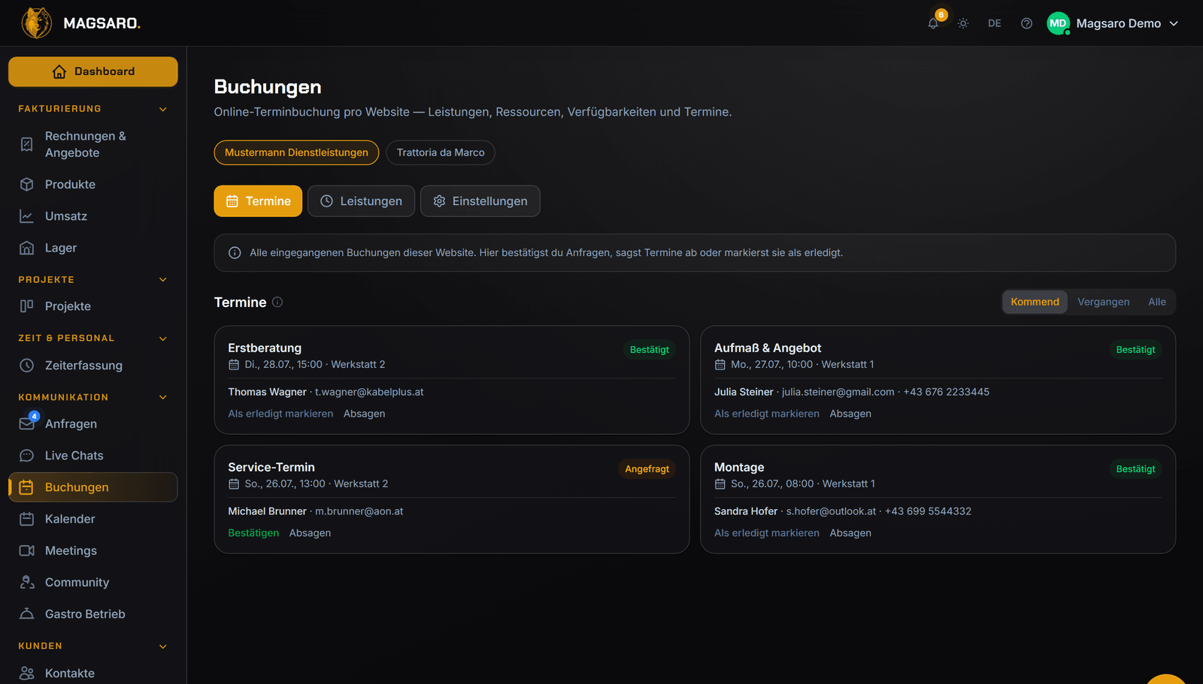Cancel the Montage appointment via Absagen
This screenshot has width=1203, height=684.
pyautogui.click(x=850, y=533)
